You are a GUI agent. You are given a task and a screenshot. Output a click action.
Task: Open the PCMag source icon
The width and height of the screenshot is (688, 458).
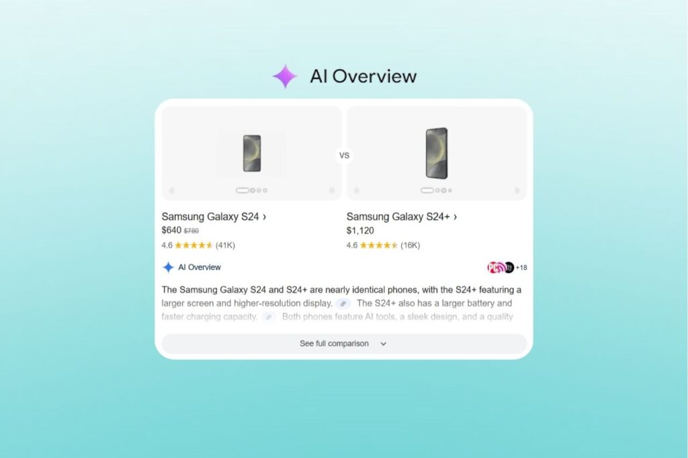[x=494, y=267]
